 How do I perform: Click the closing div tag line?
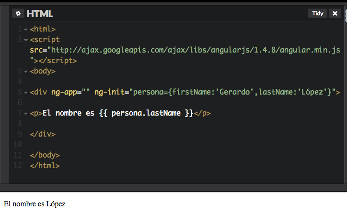click(x=43, y=134)
